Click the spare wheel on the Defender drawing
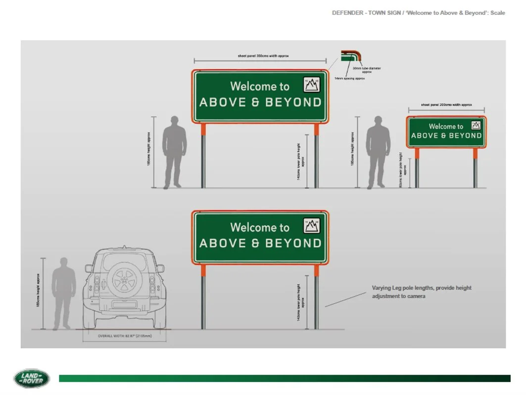 pos(125,280)
